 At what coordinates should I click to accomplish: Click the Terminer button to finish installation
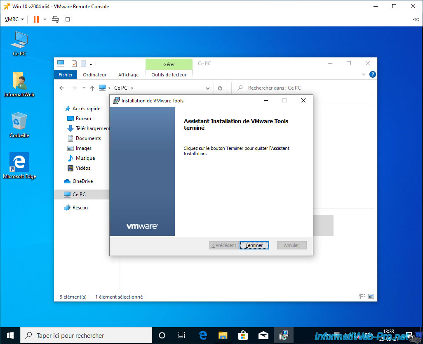tap(254, 245)
